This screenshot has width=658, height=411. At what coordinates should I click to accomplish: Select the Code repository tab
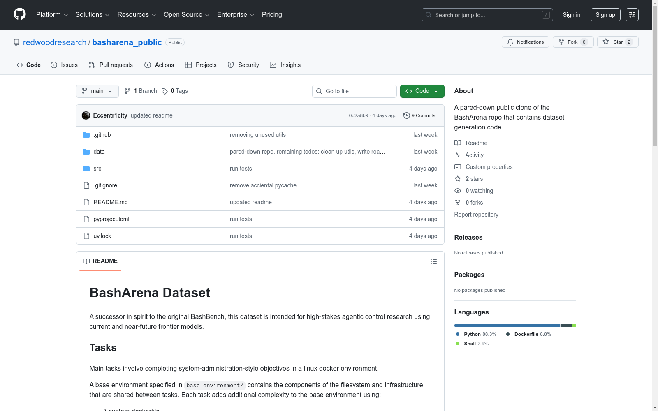coord(29,65)
